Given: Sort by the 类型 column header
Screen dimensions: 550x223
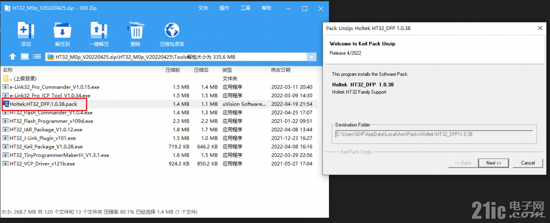Looking at the screenshot, I should click(227, 70).
